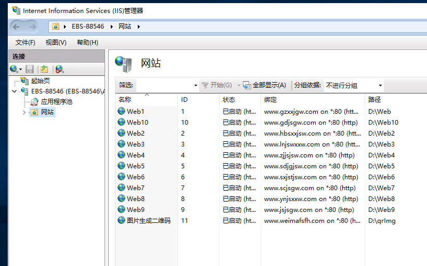Viewport: 427px width, 266px height.
Task: Sort the list by the 绑定 column header
Action: coord(270,100)
